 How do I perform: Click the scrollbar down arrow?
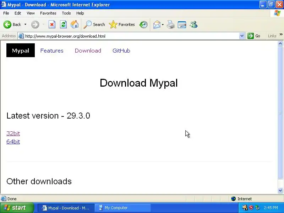(280, 190)
